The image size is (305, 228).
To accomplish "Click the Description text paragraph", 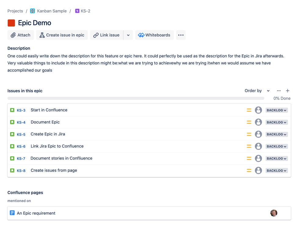I will pos(146,63).
